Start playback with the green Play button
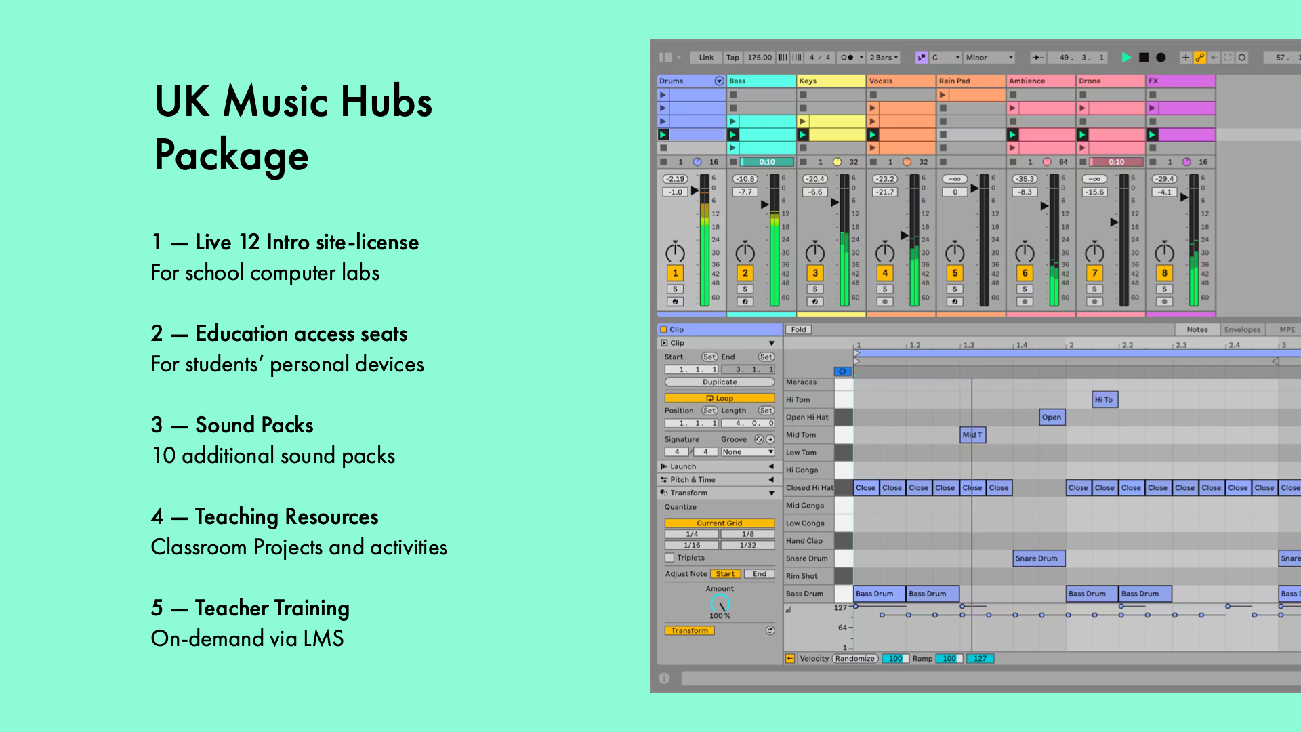Viewport: 1301px width, 732px height. pyautogui.click(x=1126, y=58)
